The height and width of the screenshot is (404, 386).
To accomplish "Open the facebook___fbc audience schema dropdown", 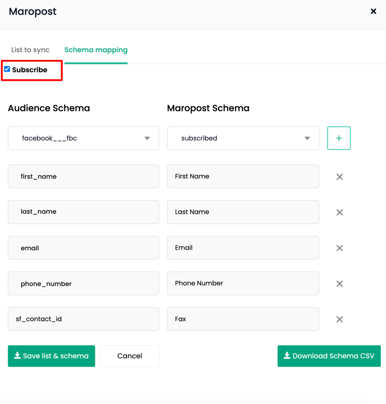I will click(x=83, y=138).
